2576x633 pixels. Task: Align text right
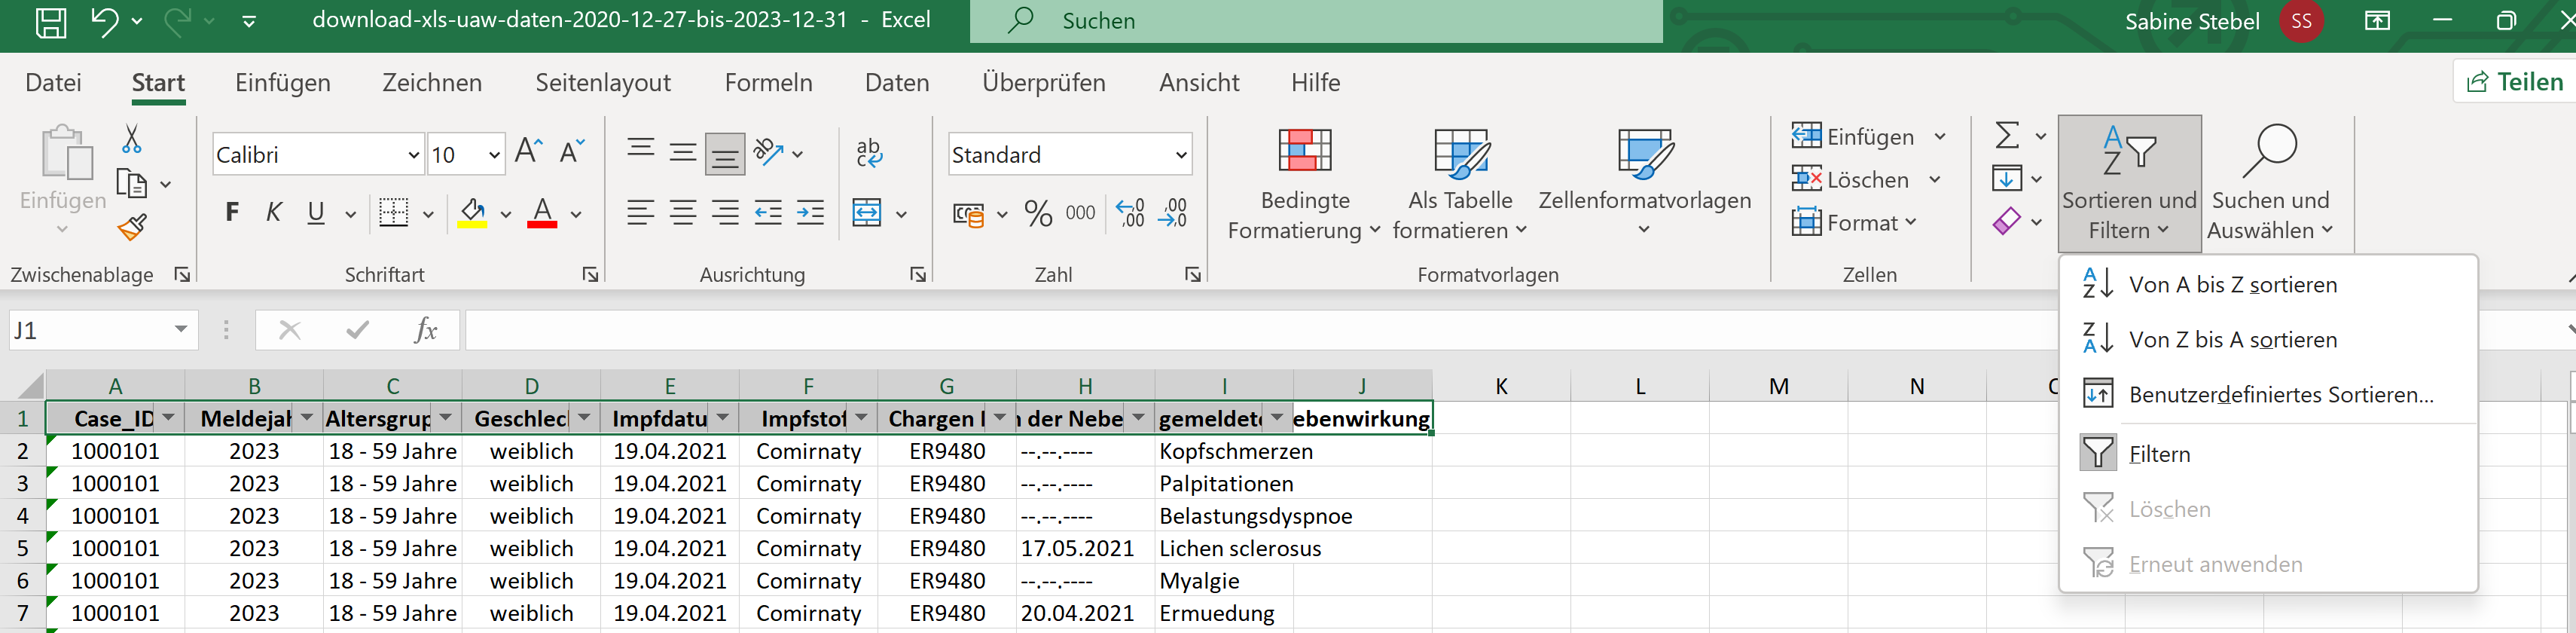click(x=725, y=213)
